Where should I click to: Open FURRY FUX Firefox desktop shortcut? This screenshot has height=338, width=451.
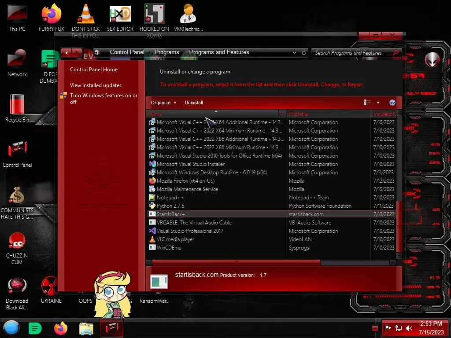pos(51,18)
